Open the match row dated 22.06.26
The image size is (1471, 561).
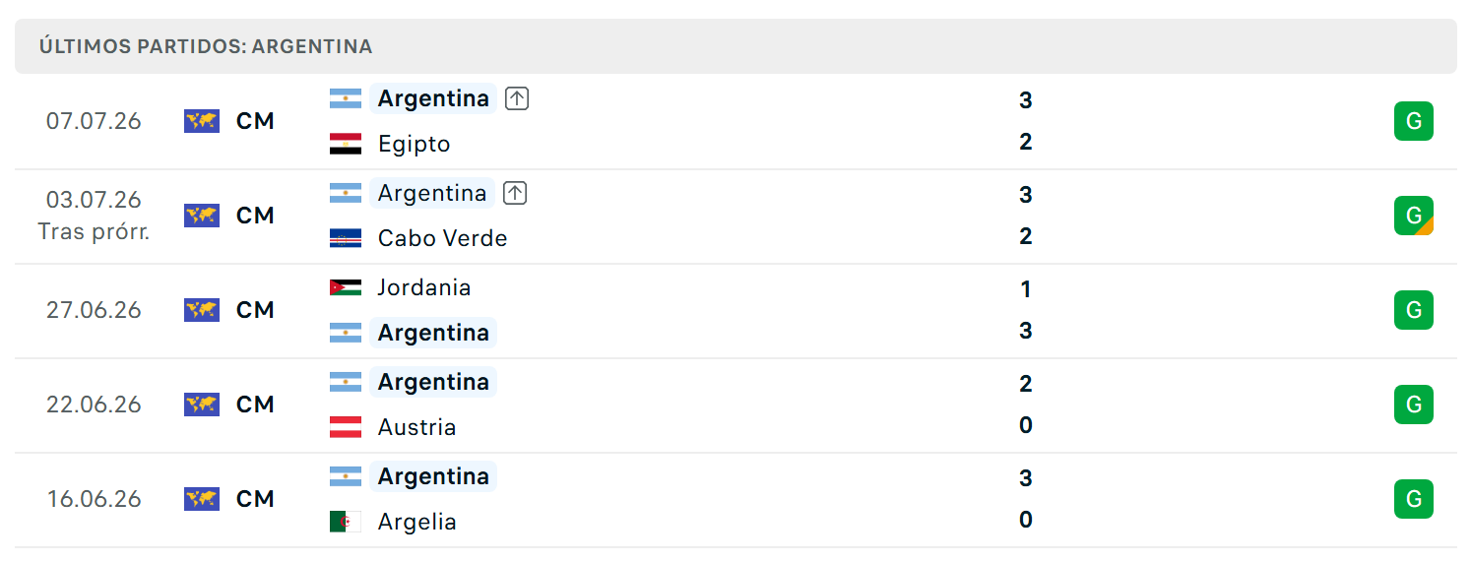[735, 405]
